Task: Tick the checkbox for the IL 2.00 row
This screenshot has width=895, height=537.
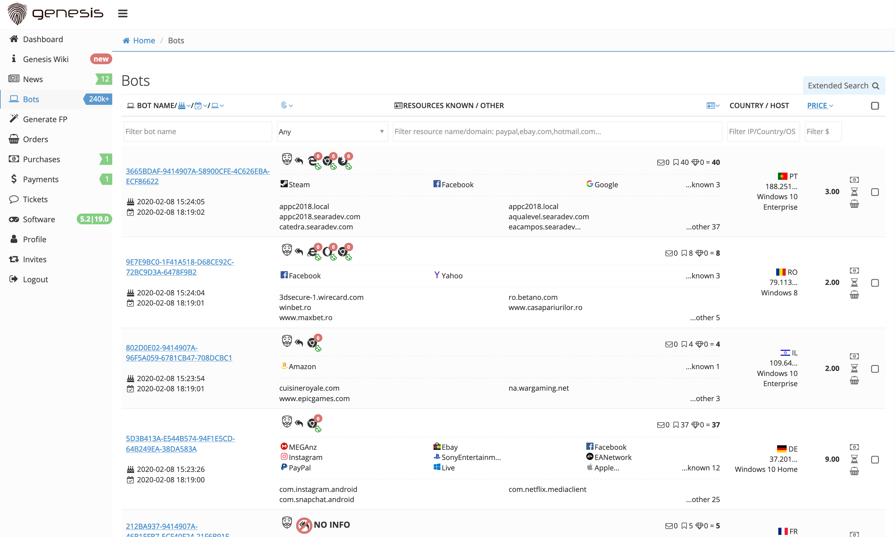Action: 874,369
